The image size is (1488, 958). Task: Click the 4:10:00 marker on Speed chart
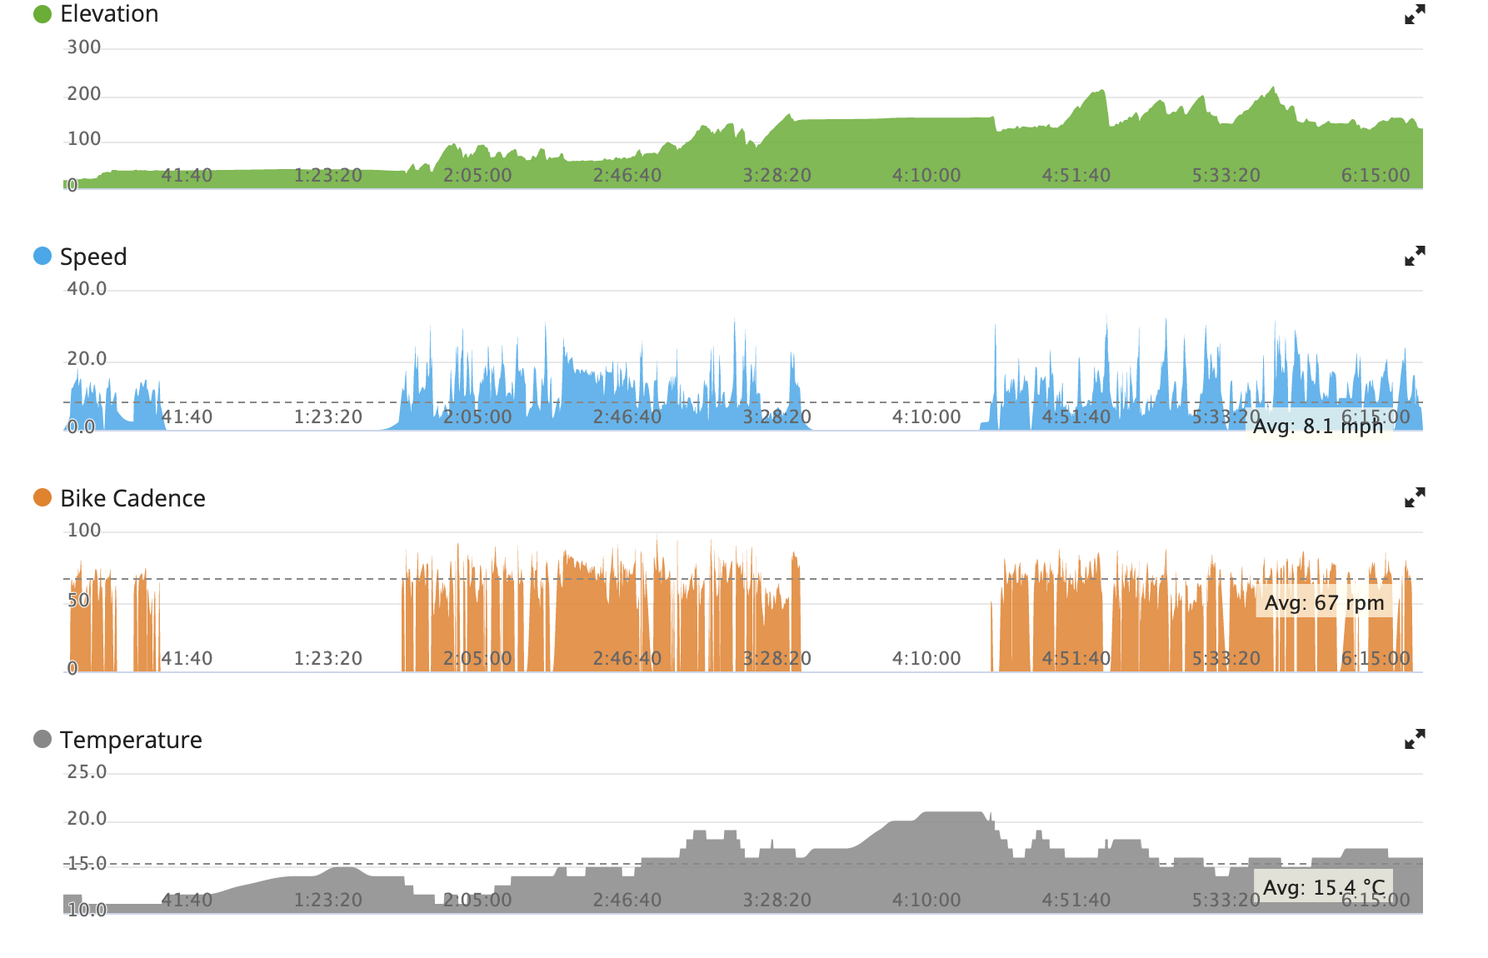(x=926, y=417)
